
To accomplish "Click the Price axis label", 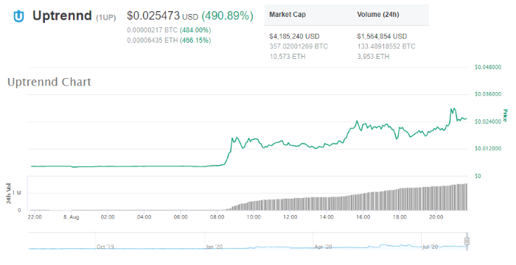I will click(x=505, y=116).
